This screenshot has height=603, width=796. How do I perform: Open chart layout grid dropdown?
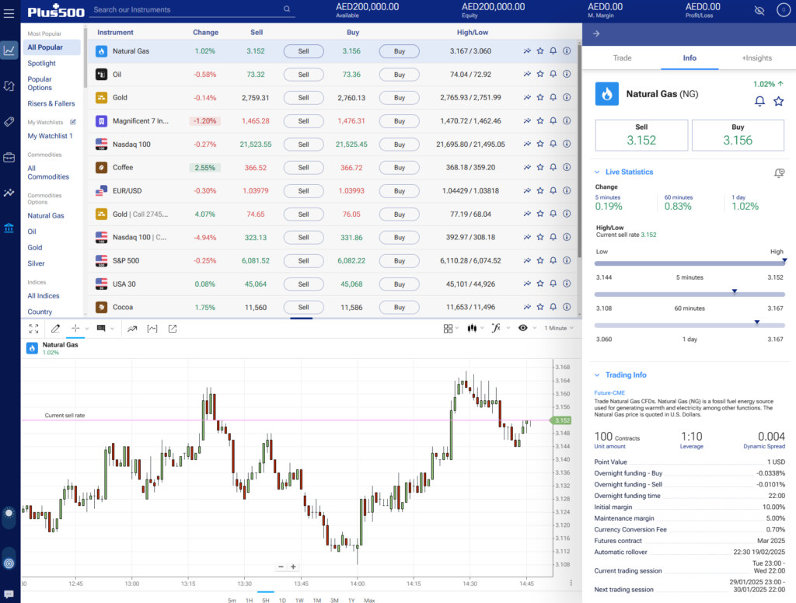click(x=450, y=329)
